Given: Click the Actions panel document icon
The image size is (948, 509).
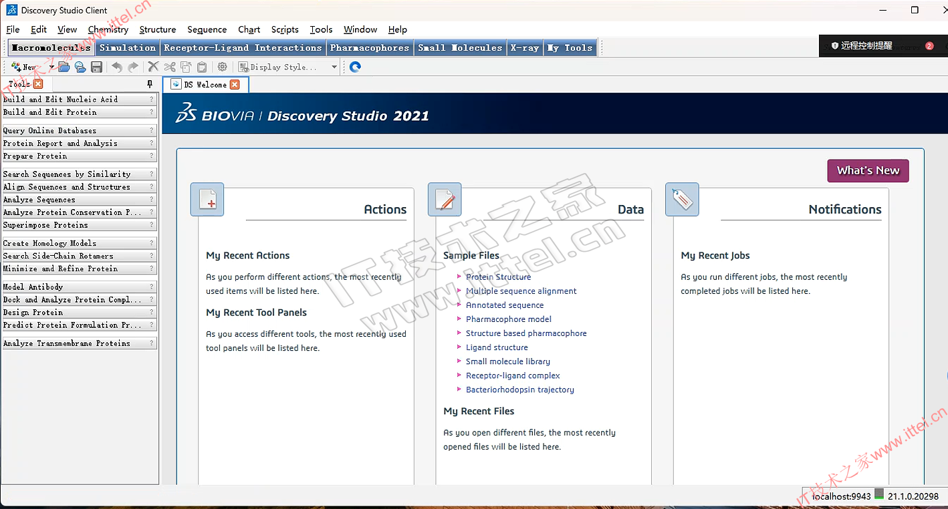Looking at the screenshot, I should click(207, 200).
